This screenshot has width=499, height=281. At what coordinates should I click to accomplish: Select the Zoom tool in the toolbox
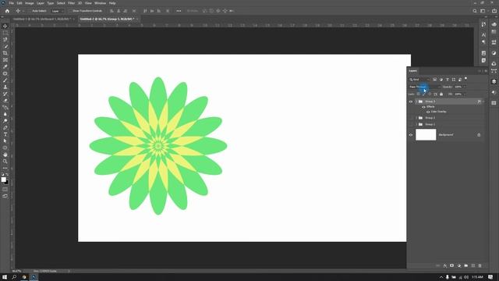(x=5, y=162)
